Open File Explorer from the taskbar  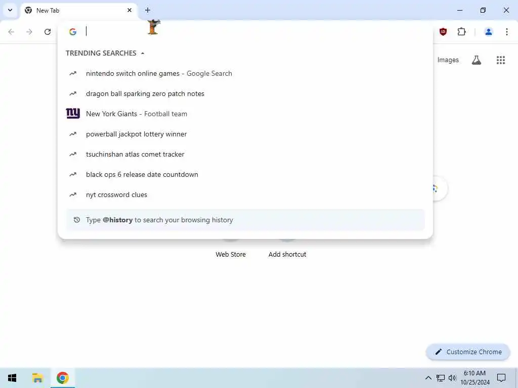tap(37, 378)
